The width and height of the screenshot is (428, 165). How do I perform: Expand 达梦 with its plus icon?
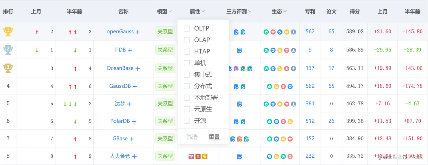pos(129,104)
